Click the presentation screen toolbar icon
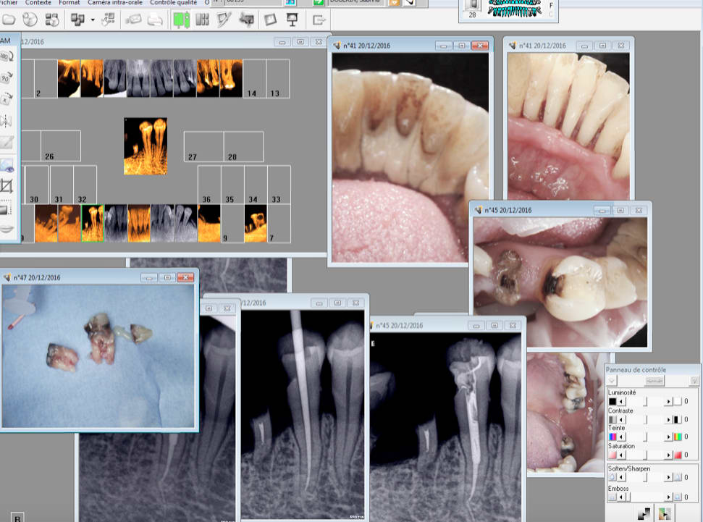Screen dimensions: 703x522 [292, 20]
